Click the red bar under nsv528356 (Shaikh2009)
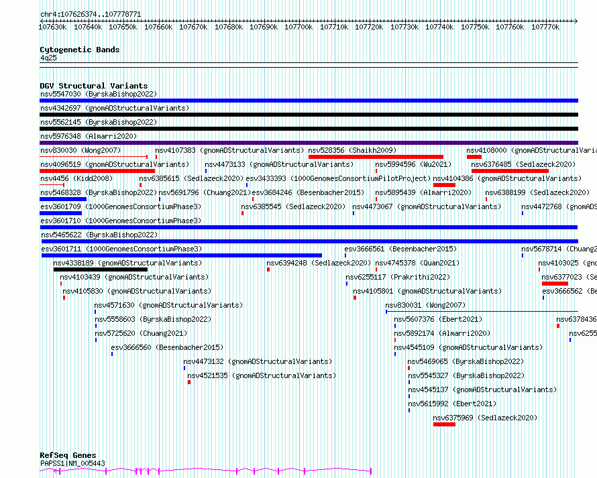Viewport: 597px width, 478px height. (x=376, y=157)
